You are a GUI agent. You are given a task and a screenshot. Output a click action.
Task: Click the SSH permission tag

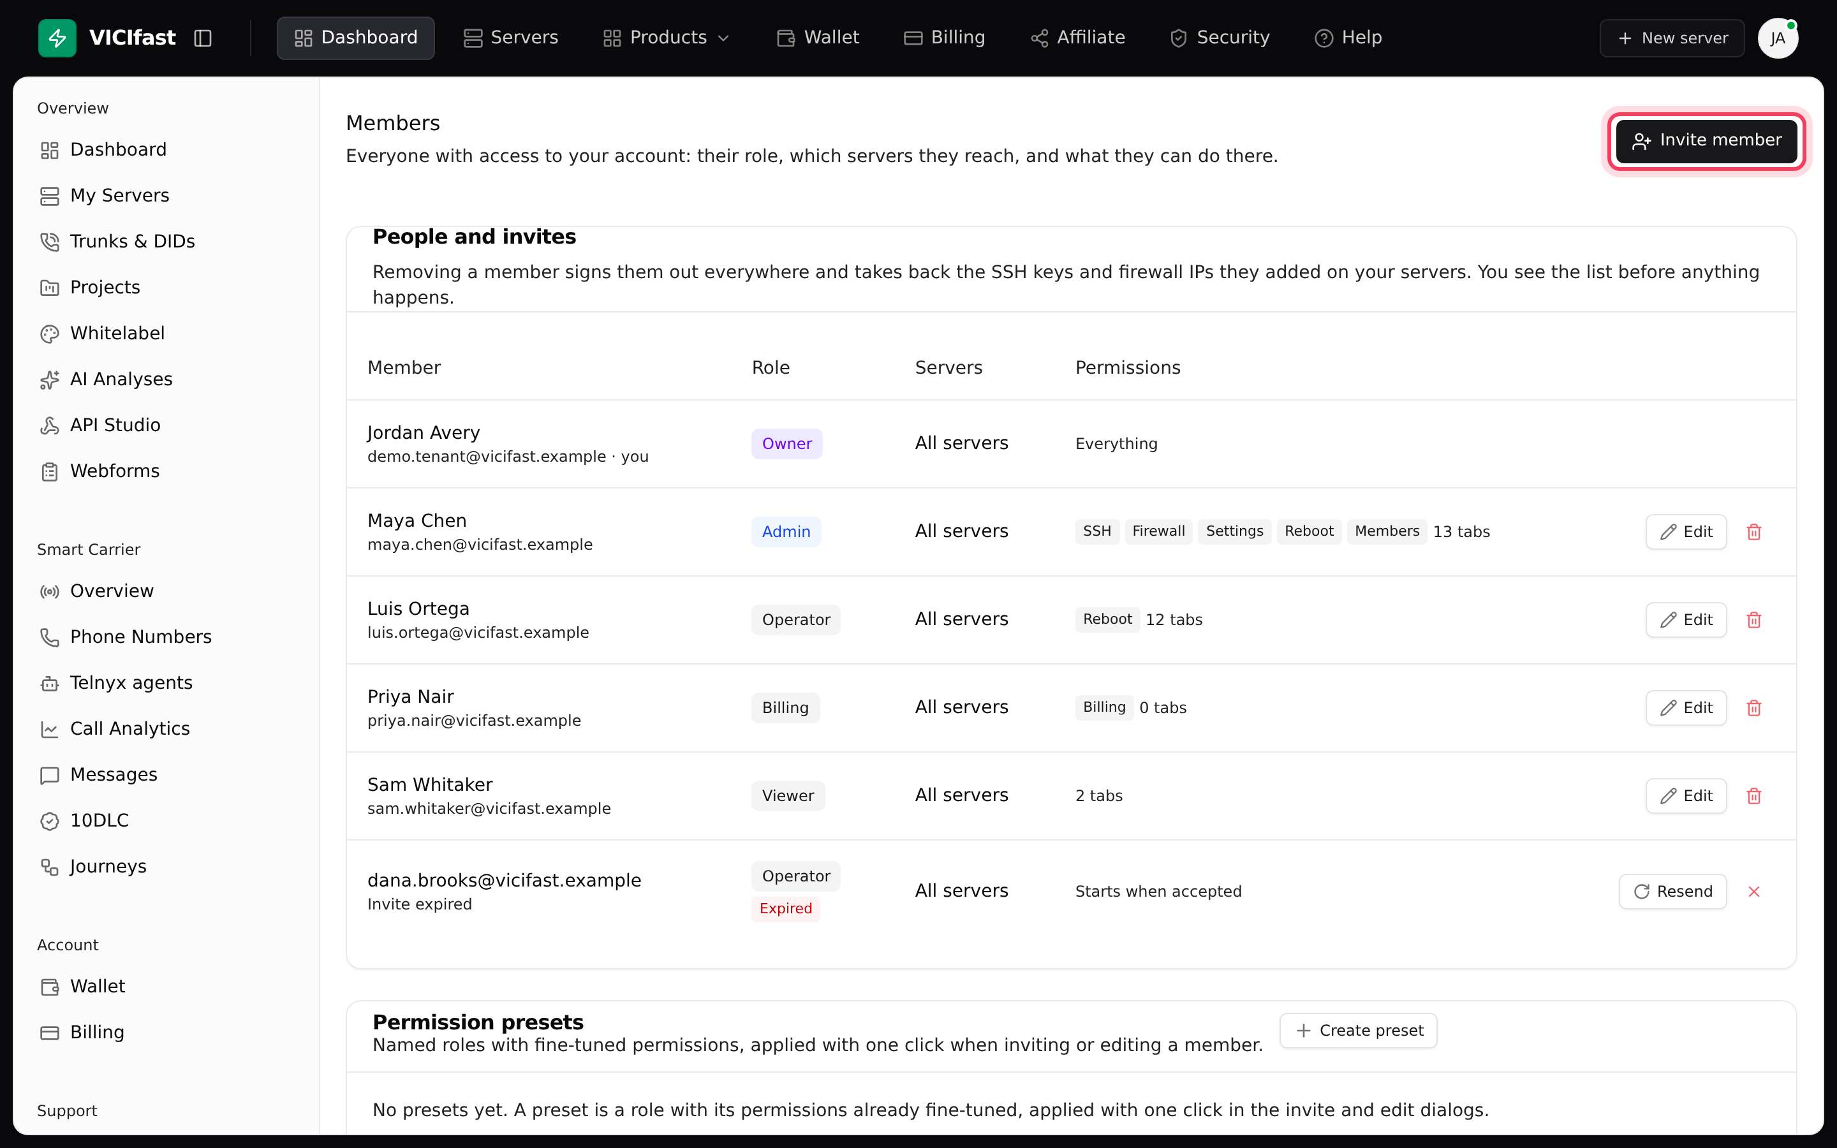coord(1097,531)
